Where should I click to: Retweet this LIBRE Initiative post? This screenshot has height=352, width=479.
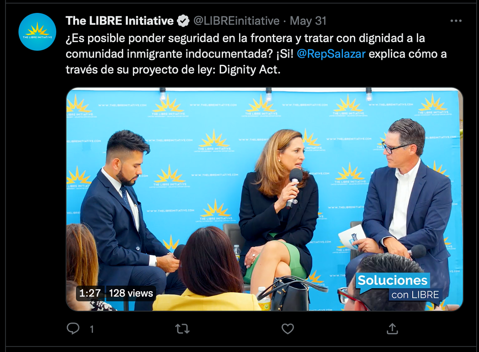point(182,328)
